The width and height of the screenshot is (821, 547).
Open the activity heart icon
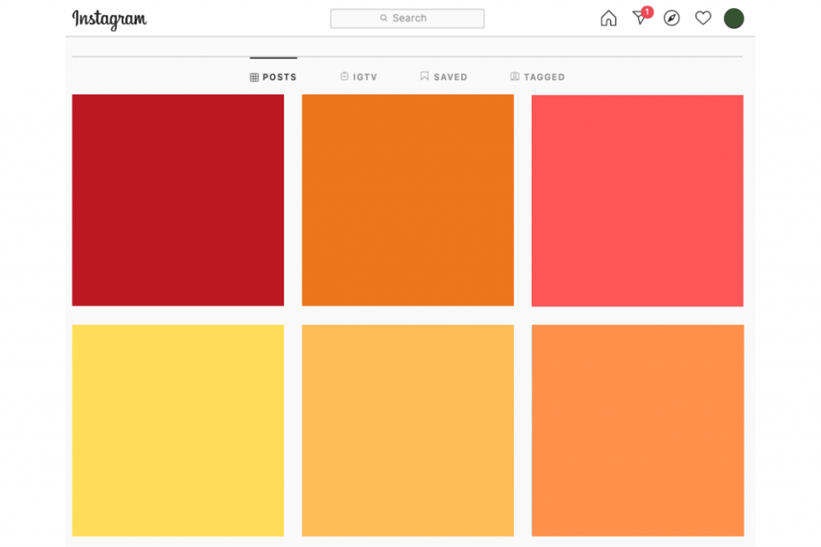703,18
